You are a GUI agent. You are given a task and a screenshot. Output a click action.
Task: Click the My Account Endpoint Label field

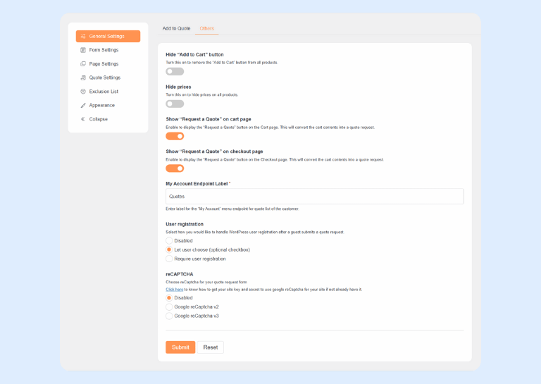314,197
